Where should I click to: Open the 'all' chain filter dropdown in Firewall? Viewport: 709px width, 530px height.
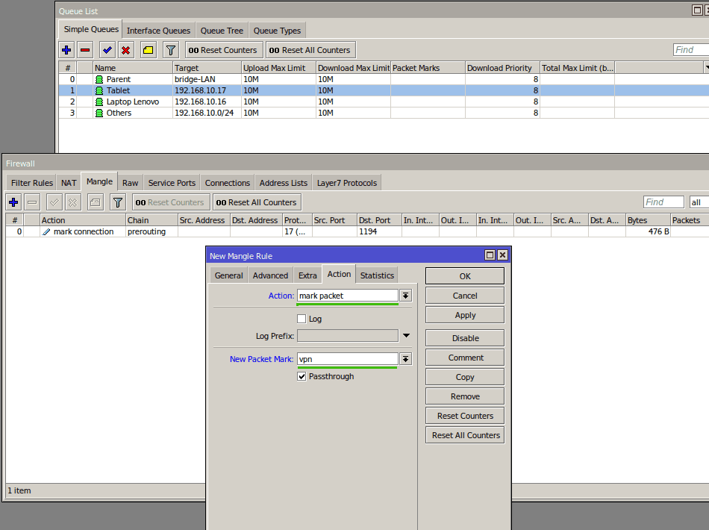(x=699, y=202)
